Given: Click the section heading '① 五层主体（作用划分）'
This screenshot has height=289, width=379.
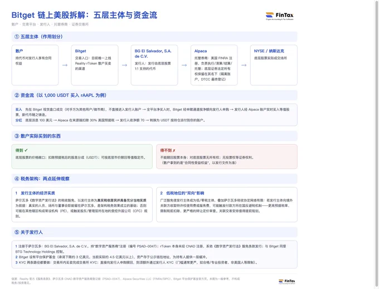Looking at the screenshot, I should (38, 37).
